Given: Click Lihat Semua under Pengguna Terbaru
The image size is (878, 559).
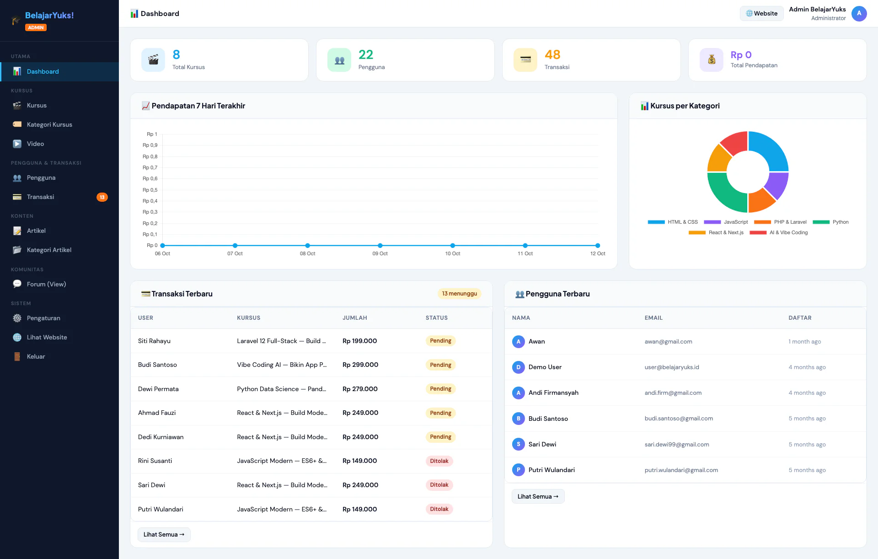Looking at the screenshot, I should click(538, 496).
